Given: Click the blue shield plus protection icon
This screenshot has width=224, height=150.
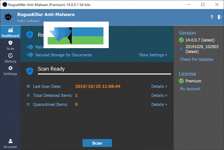Looking at the screenshot, I should click(30, 35).
